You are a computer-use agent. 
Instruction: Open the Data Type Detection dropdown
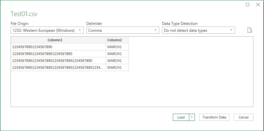tap(198, 30)
